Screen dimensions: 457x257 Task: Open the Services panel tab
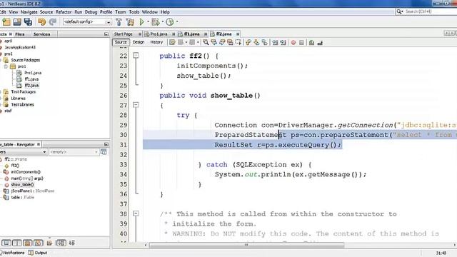click(x=41, y=34)
